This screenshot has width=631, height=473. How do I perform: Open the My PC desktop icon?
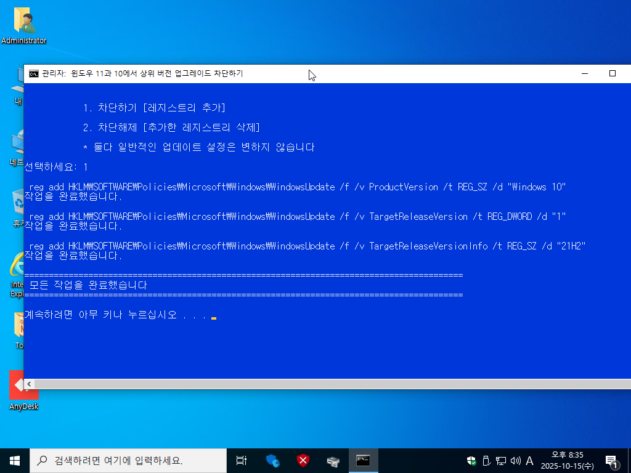[18, 86]
